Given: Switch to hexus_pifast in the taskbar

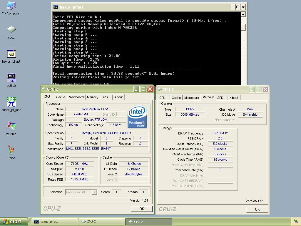Looking at the screenshot, I should [x=55, y=222].
